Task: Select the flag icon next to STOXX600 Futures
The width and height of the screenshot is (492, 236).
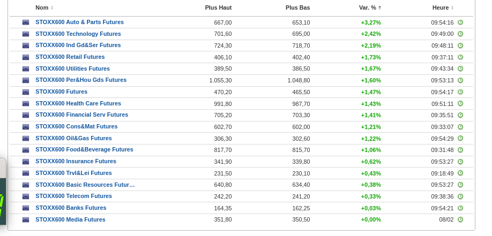Action: point(26,92)
